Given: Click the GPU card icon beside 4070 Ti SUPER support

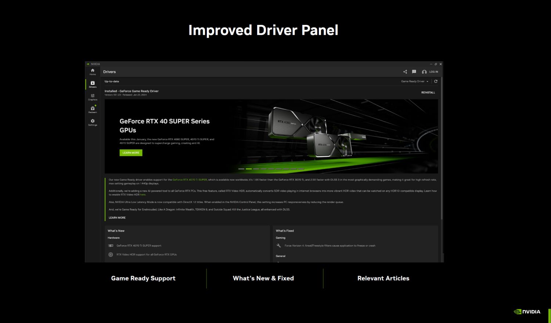Looking at the screenshot, I should tap(111, 246).
